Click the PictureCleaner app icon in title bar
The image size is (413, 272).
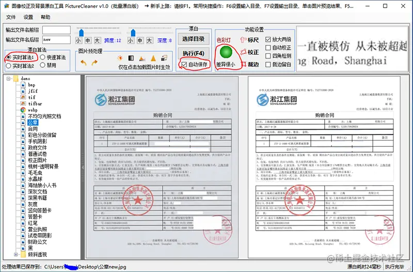point(7,6)
